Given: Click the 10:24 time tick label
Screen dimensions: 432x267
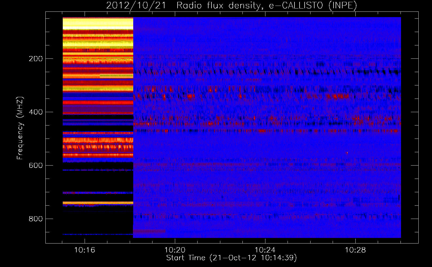Looking at the screenshot, I should (x=265, y=250).
